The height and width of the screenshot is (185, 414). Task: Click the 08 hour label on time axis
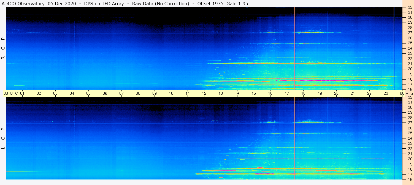coord(138,93)
